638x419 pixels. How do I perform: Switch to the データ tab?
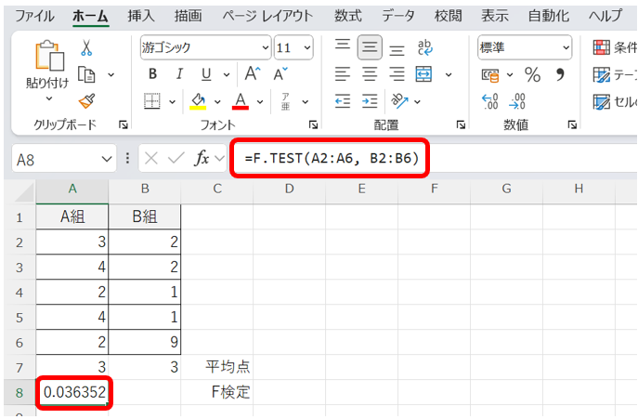coord(397,16)
